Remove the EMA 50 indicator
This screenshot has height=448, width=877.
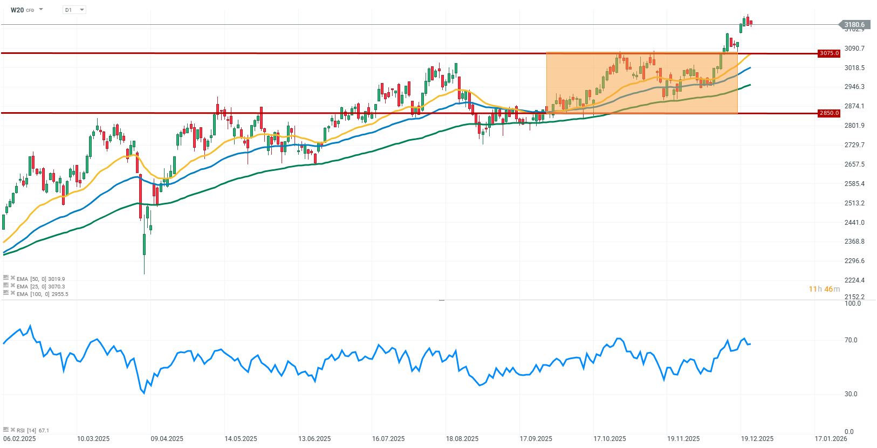pyautogui.click(x=12, y=278)
